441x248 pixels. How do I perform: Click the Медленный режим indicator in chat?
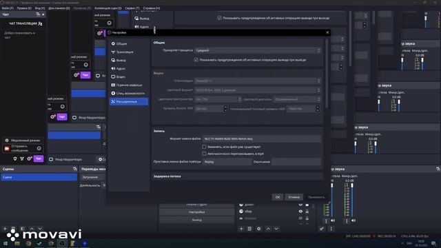click(23, 141)
